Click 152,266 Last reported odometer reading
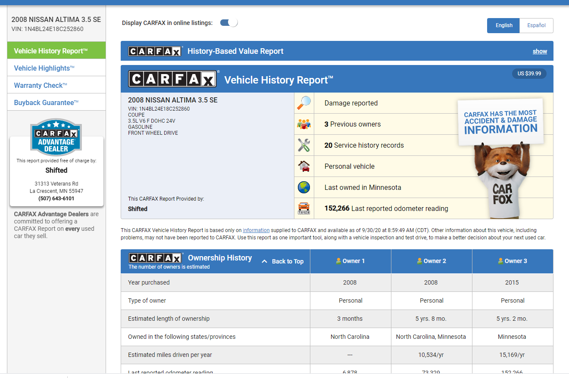Image resolution: width=569 pixels, height=378 pixels. 386,209
